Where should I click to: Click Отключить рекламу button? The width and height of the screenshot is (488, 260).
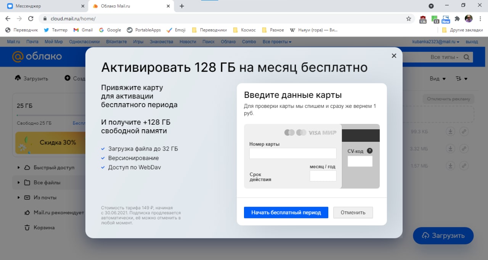pos(448,99)
